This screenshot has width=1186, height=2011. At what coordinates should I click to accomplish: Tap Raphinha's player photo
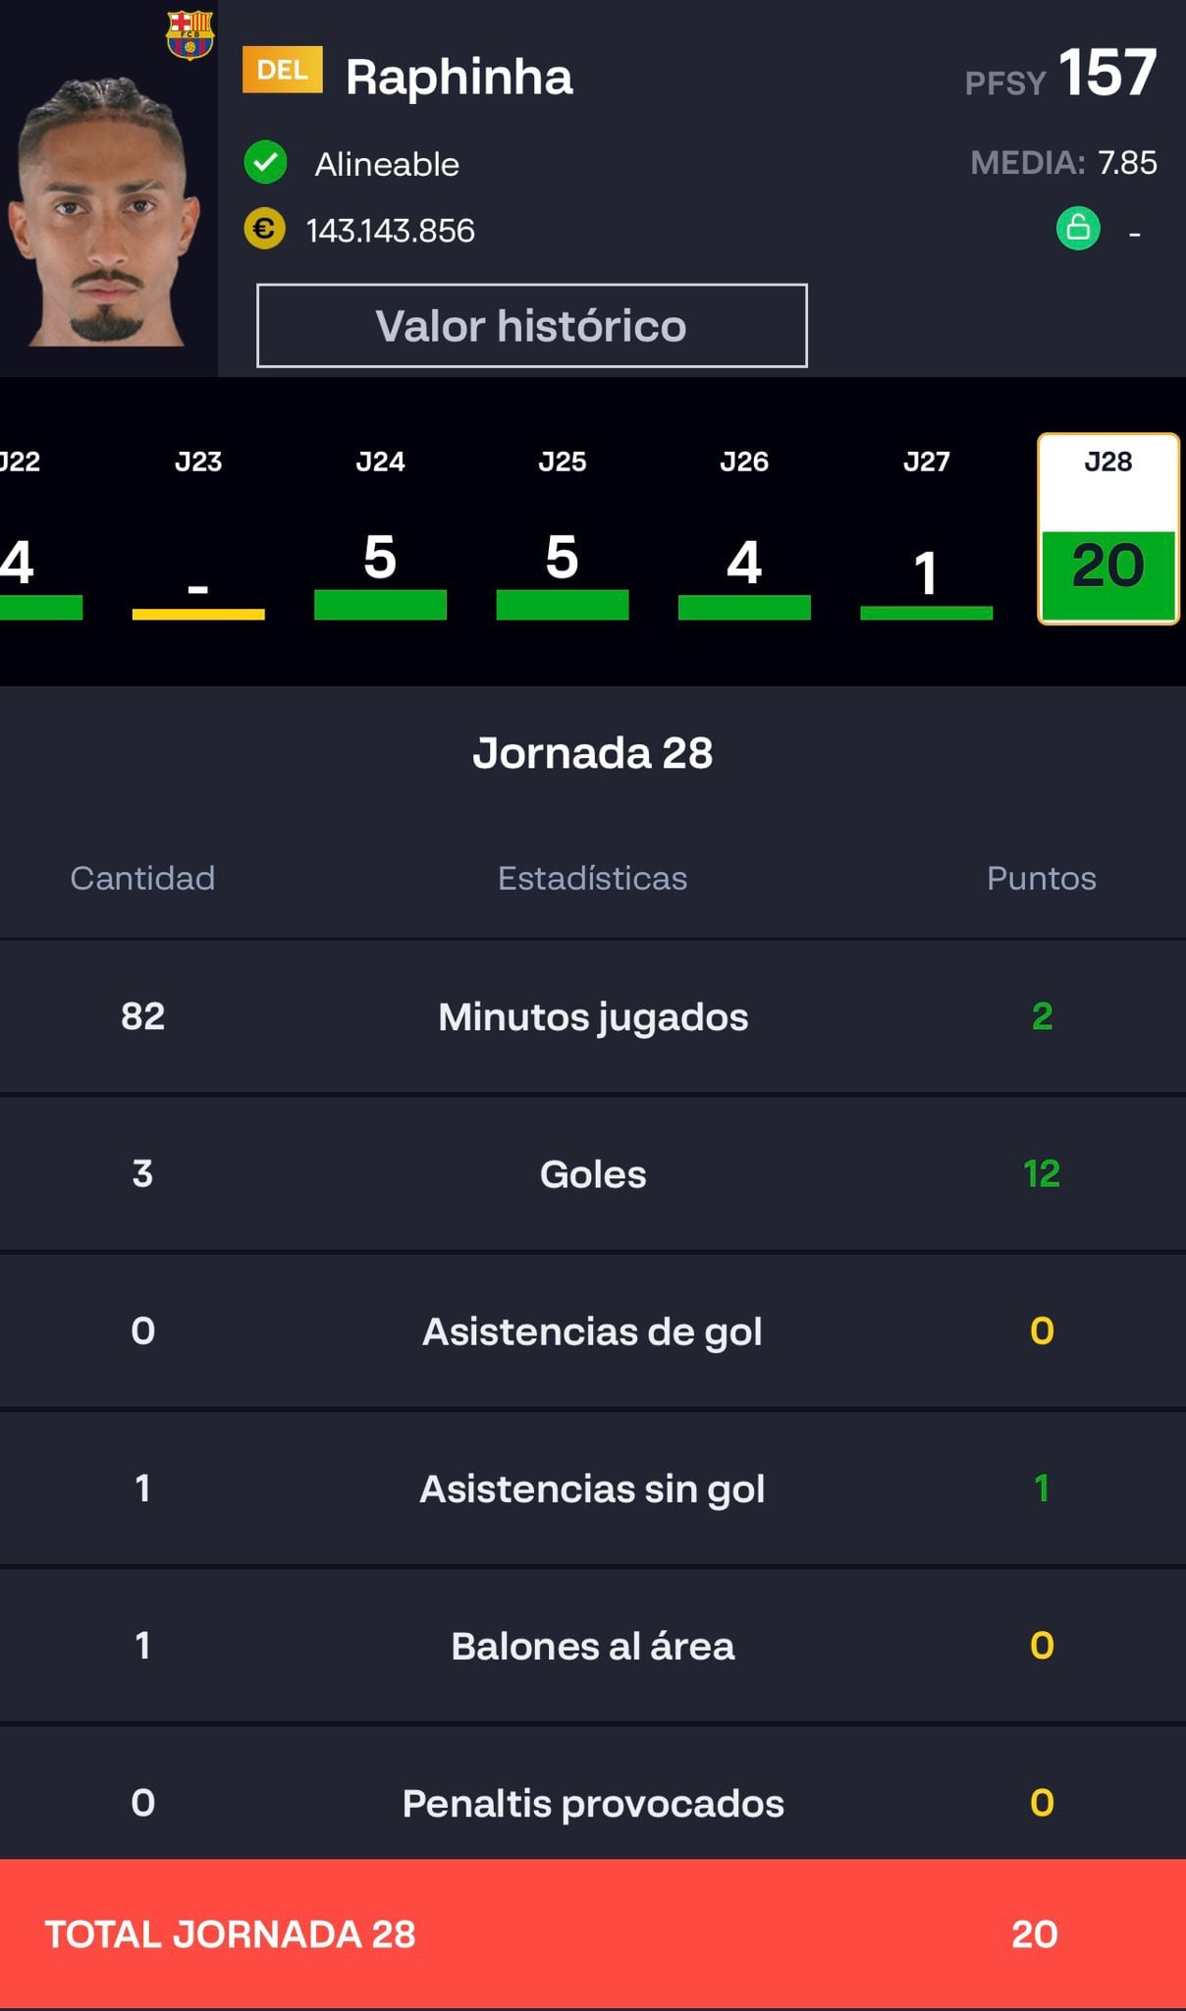coord(106,211)
